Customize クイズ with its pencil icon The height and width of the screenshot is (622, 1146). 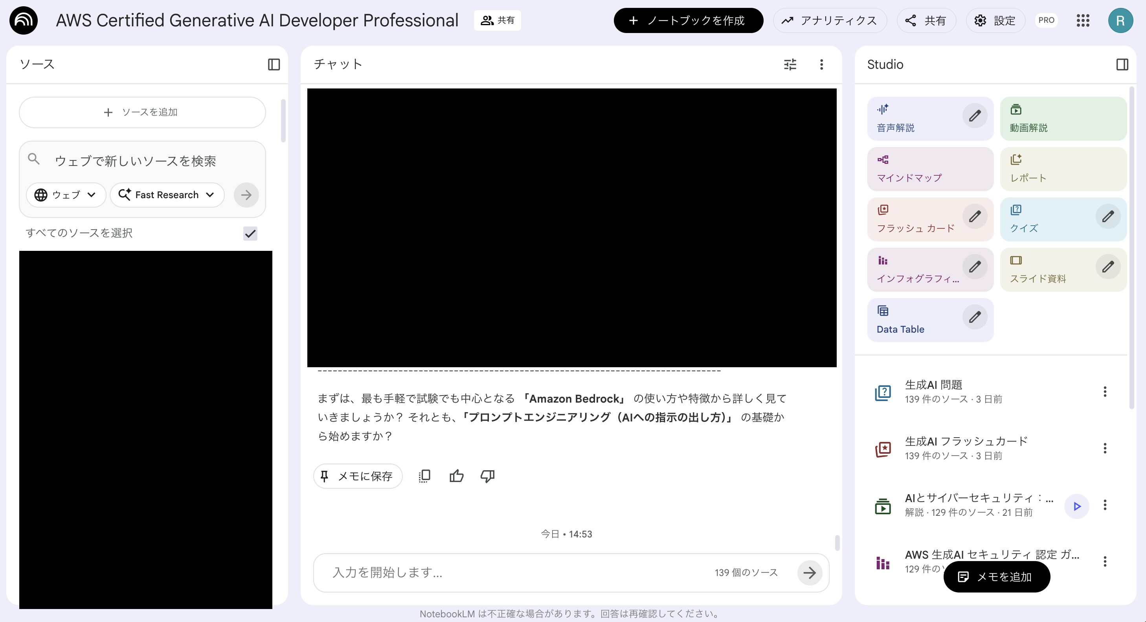(x=1107, y=217)
